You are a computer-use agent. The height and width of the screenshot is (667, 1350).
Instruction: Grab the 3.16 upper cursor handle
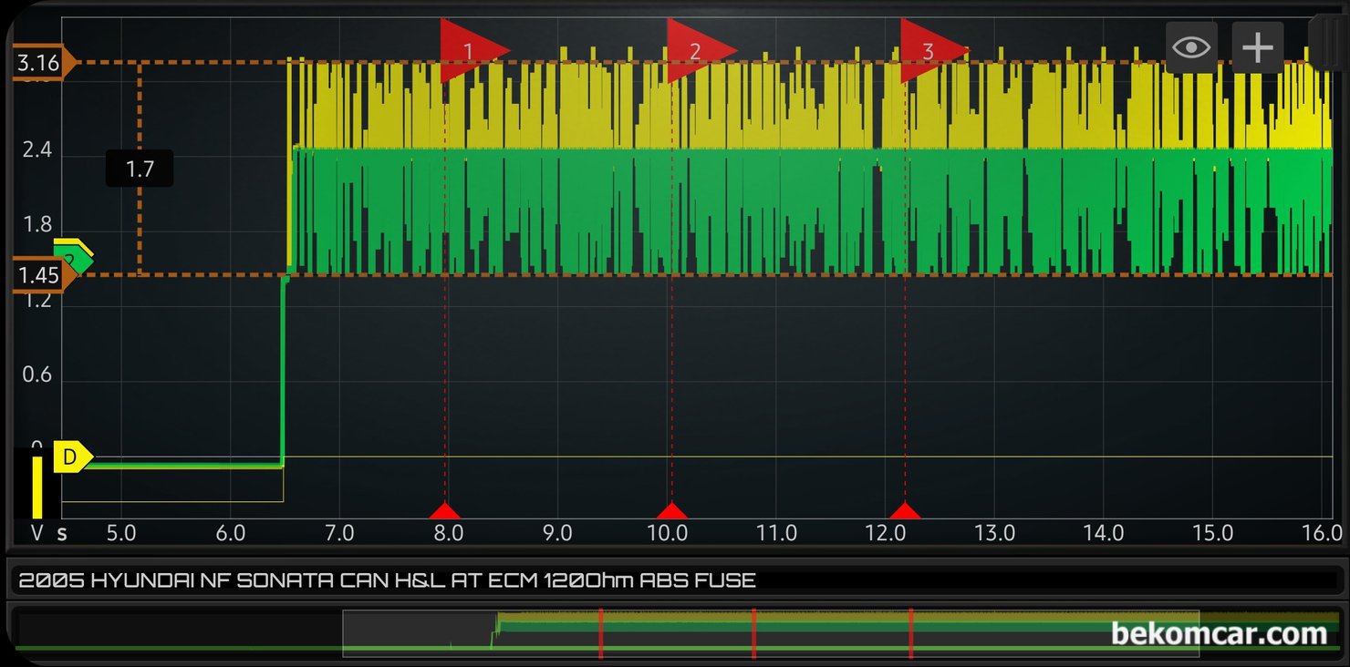pos(45,63)
